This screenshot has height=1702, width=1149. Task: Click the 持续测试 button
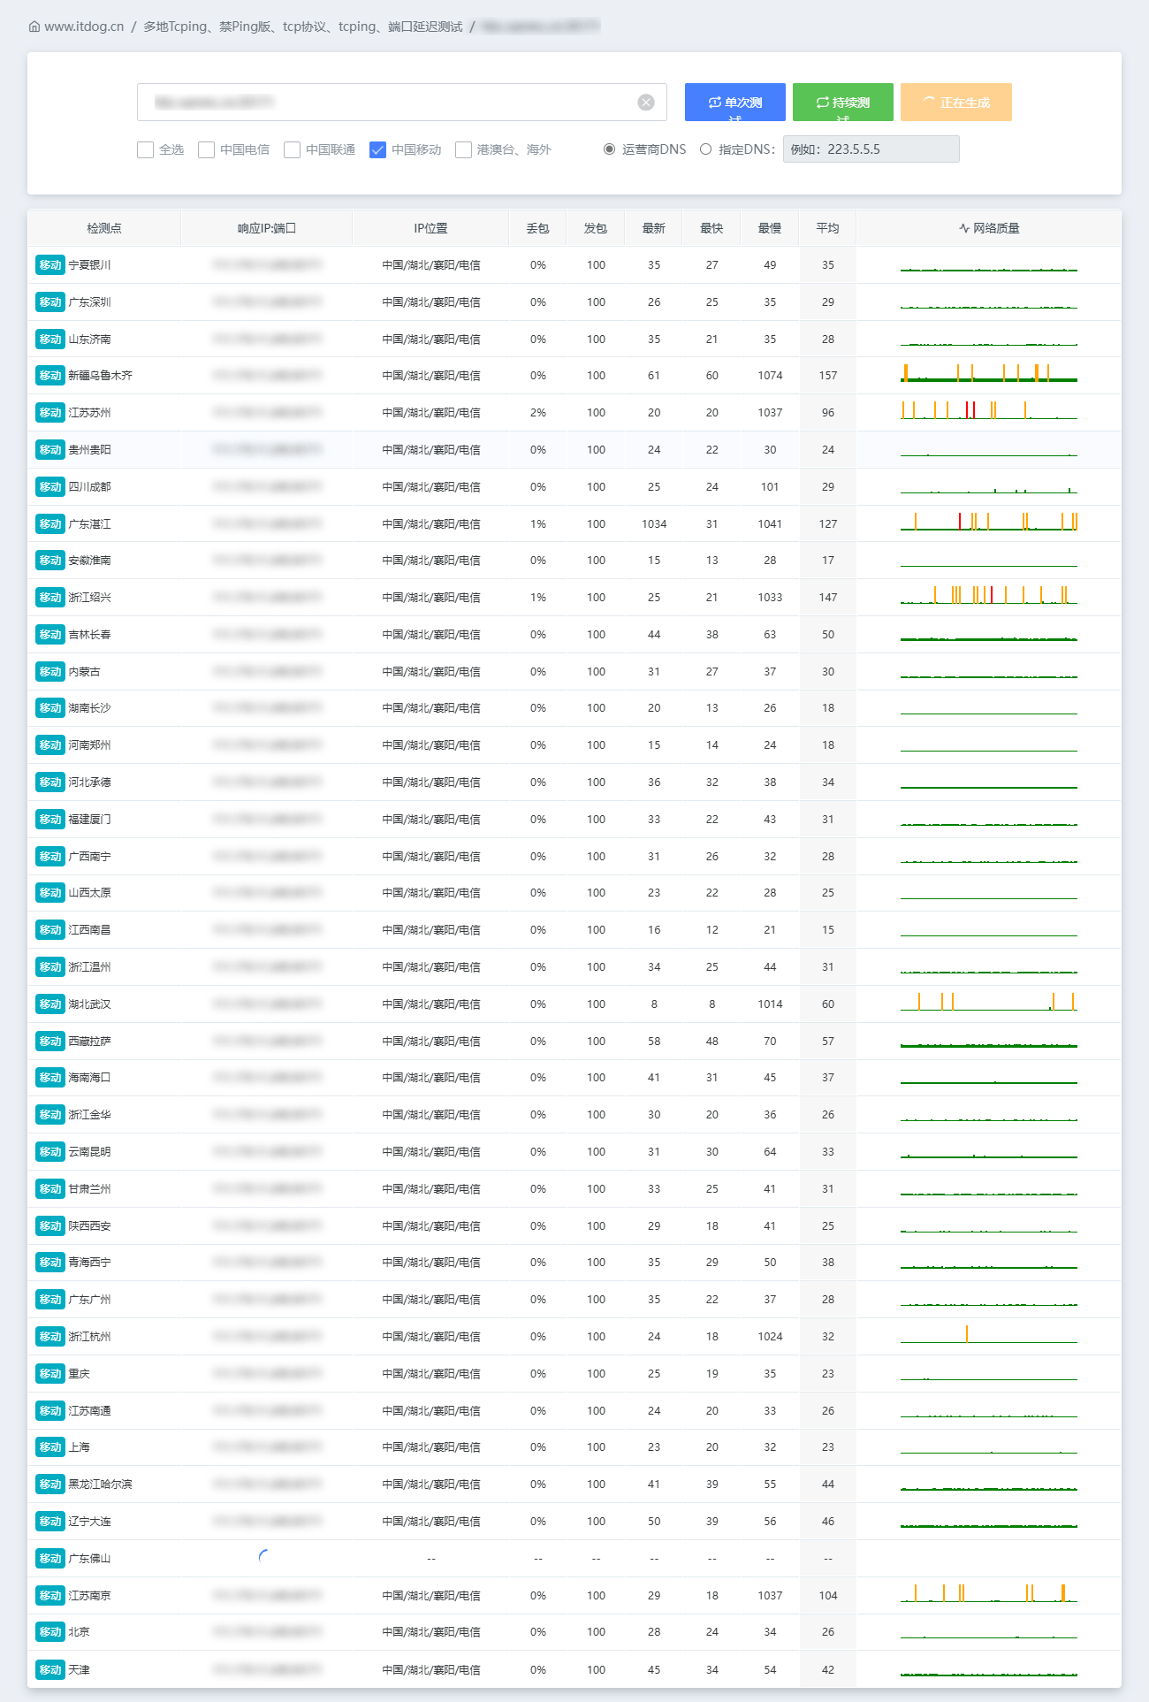click(x=843, y=103)
